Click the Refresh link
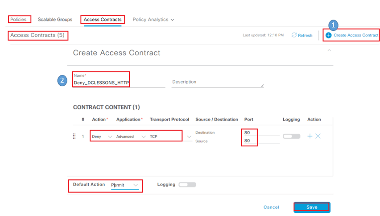380x216 pixels. click(305, 35)
